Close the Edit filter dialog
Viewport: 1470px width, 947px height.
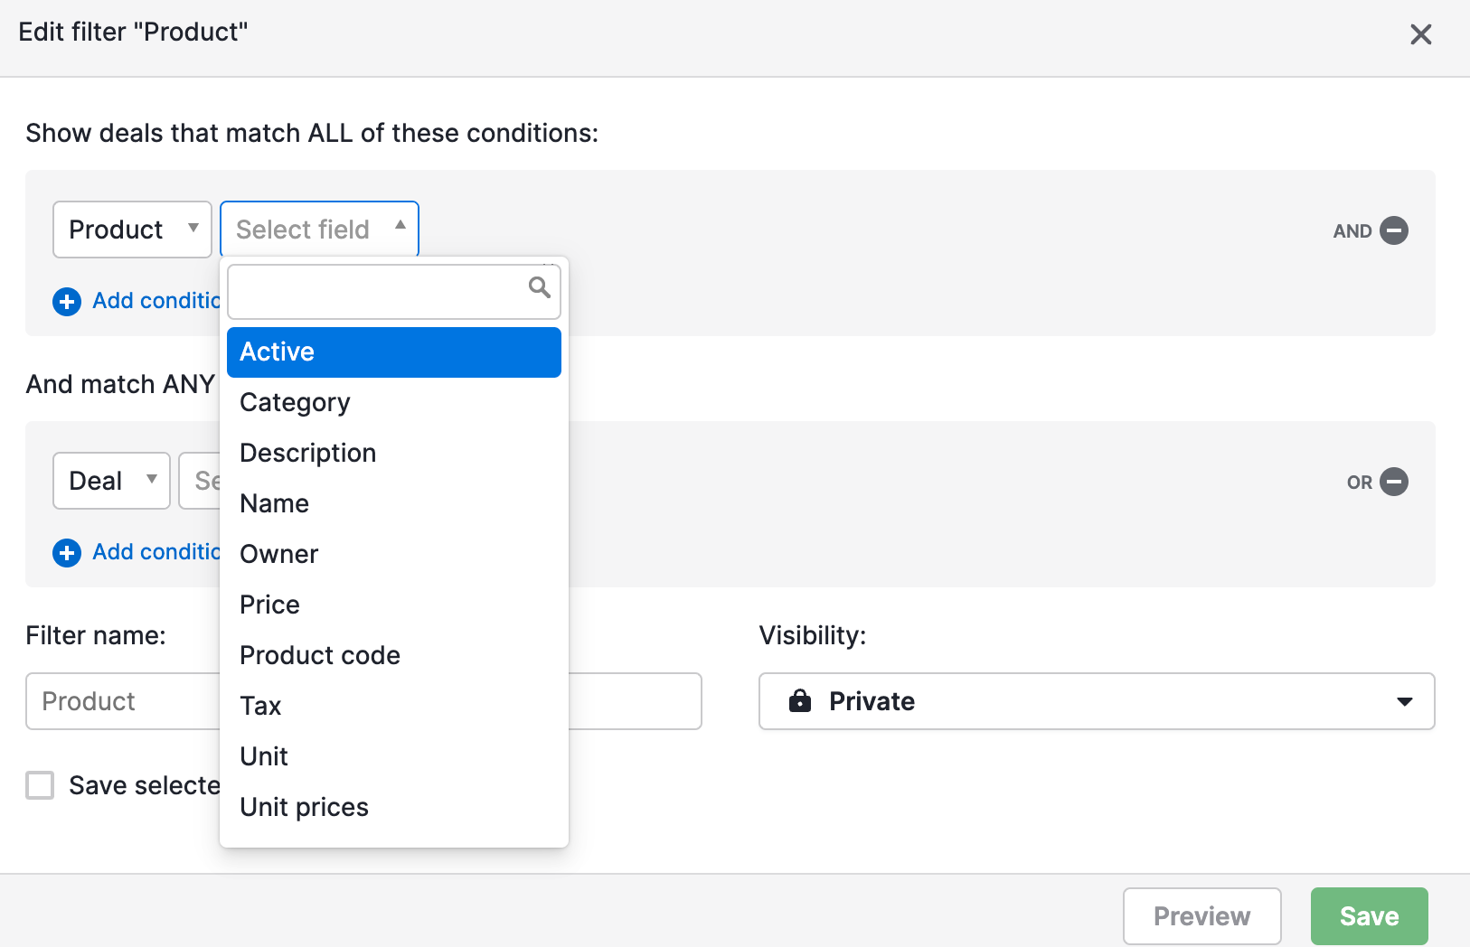1421,34
